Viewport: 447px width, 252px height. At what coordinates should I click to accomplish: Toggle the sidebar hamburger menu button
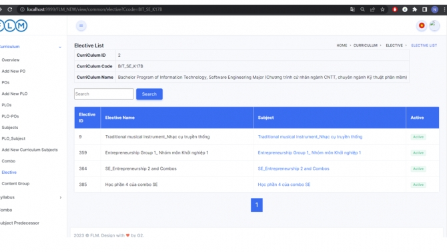click(81, 25)
